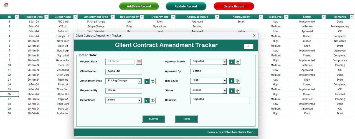Click the 18-Feb-24 request date cell

[34, 113]
